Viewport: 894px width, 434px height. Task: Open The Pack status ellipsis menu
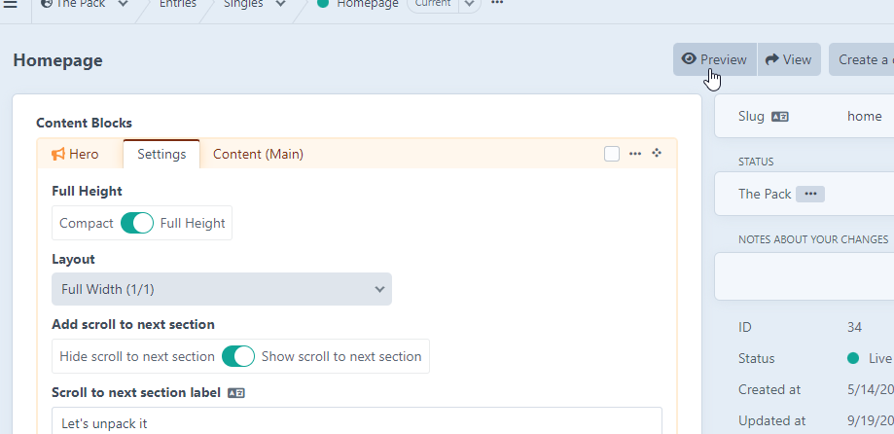(x=810, y=194)
